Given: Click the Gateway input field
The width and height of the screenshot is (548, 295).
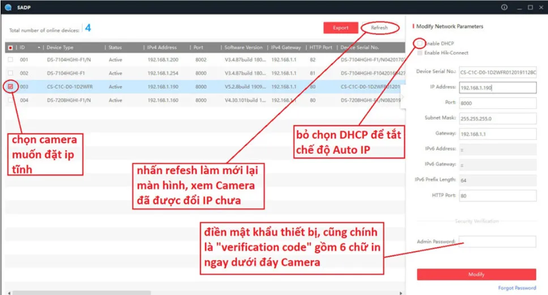Looking at the screenshot, I should (498, 134).
